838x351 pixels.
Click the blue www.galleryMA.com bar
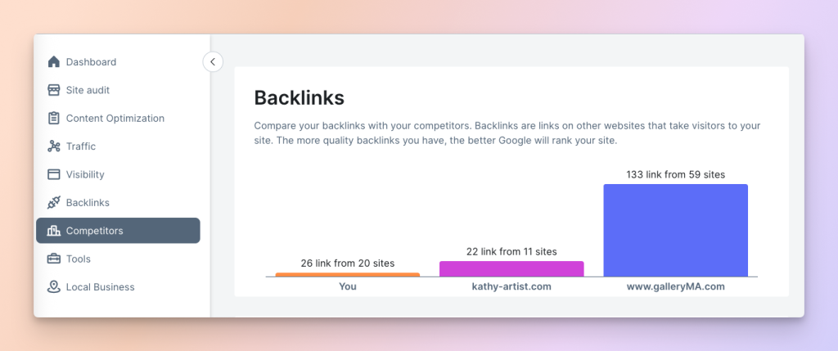coord(675,230)
